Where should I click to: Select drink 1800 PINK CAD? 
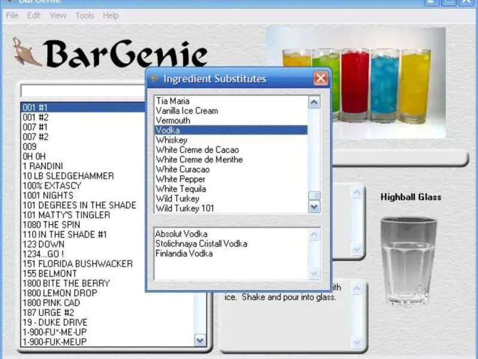point(108,303)
